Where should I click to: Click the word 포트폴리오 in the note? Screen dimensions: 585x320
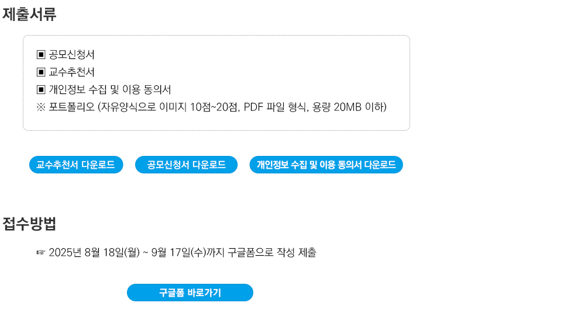point(71,107)
